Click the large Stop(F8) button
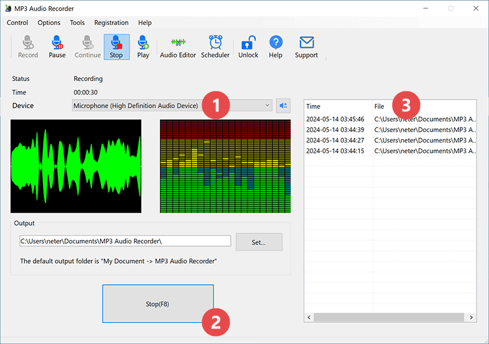The height and width of the screenshot is (344, 489). (x=158, y=304)
